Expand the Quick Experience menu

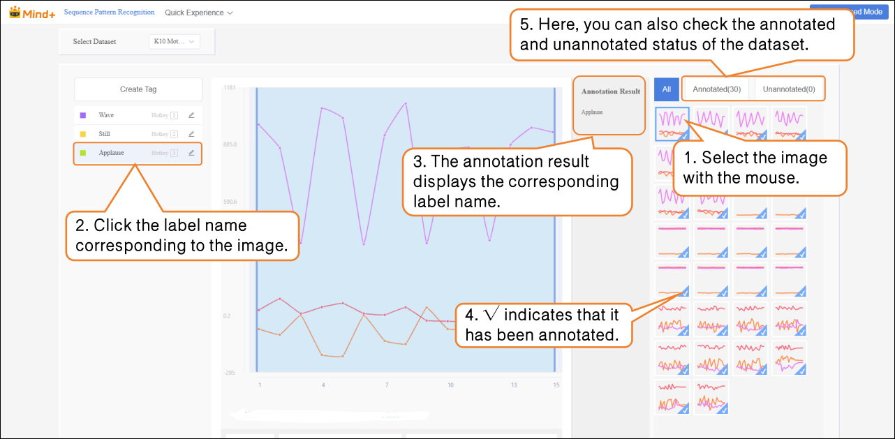click(x=198, y=13)
